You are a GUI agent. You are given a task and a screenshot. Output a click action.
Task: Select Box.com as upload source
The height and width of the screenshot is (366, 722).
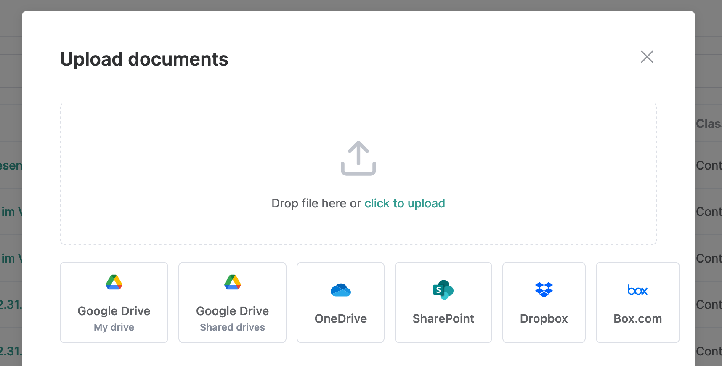click(x=638, y=302)
